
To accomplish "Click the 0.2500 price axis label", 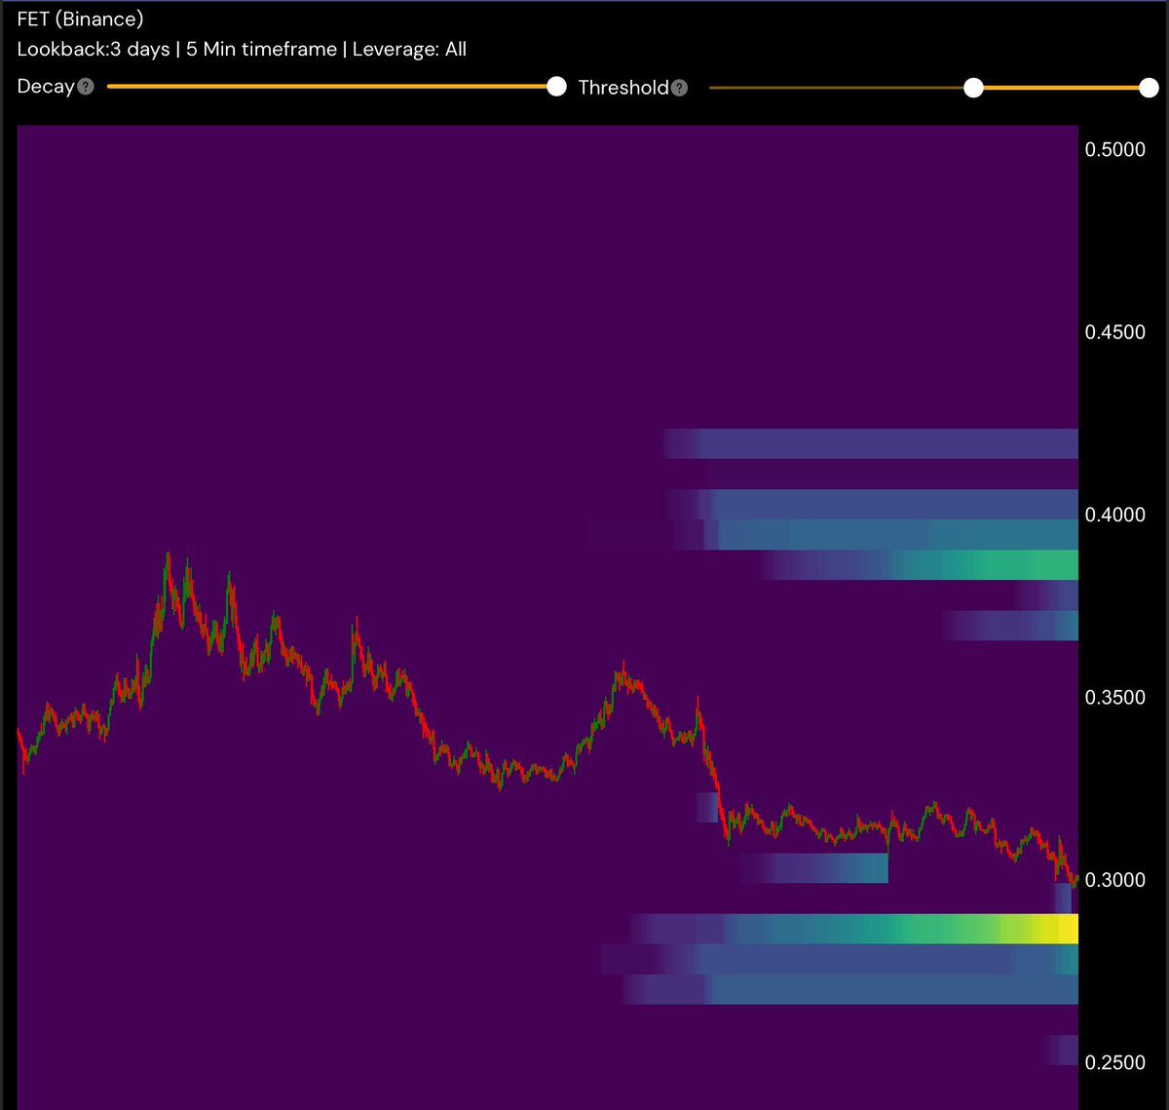I will [x=1115, y=1062].
